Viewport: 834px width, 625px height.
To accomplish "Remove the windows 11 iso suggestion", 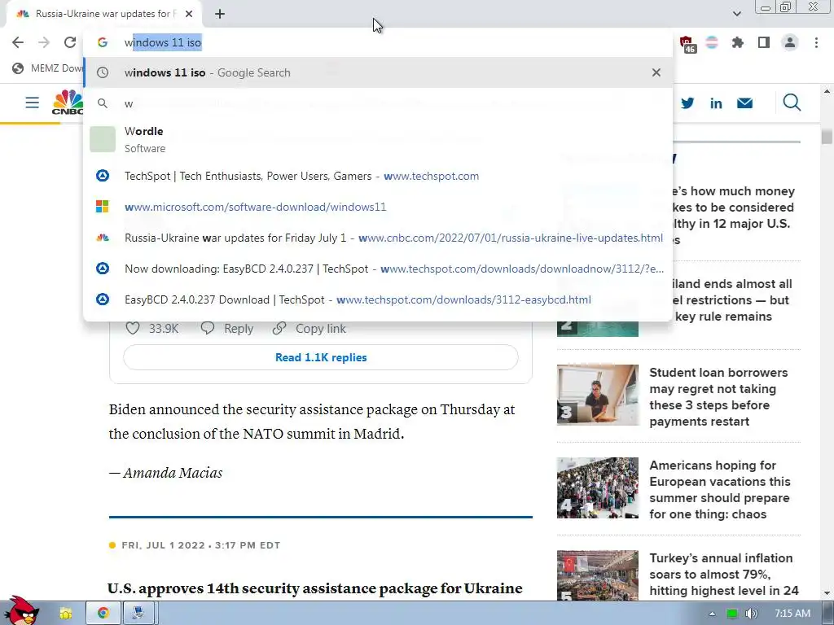I will tap(656, 72).
